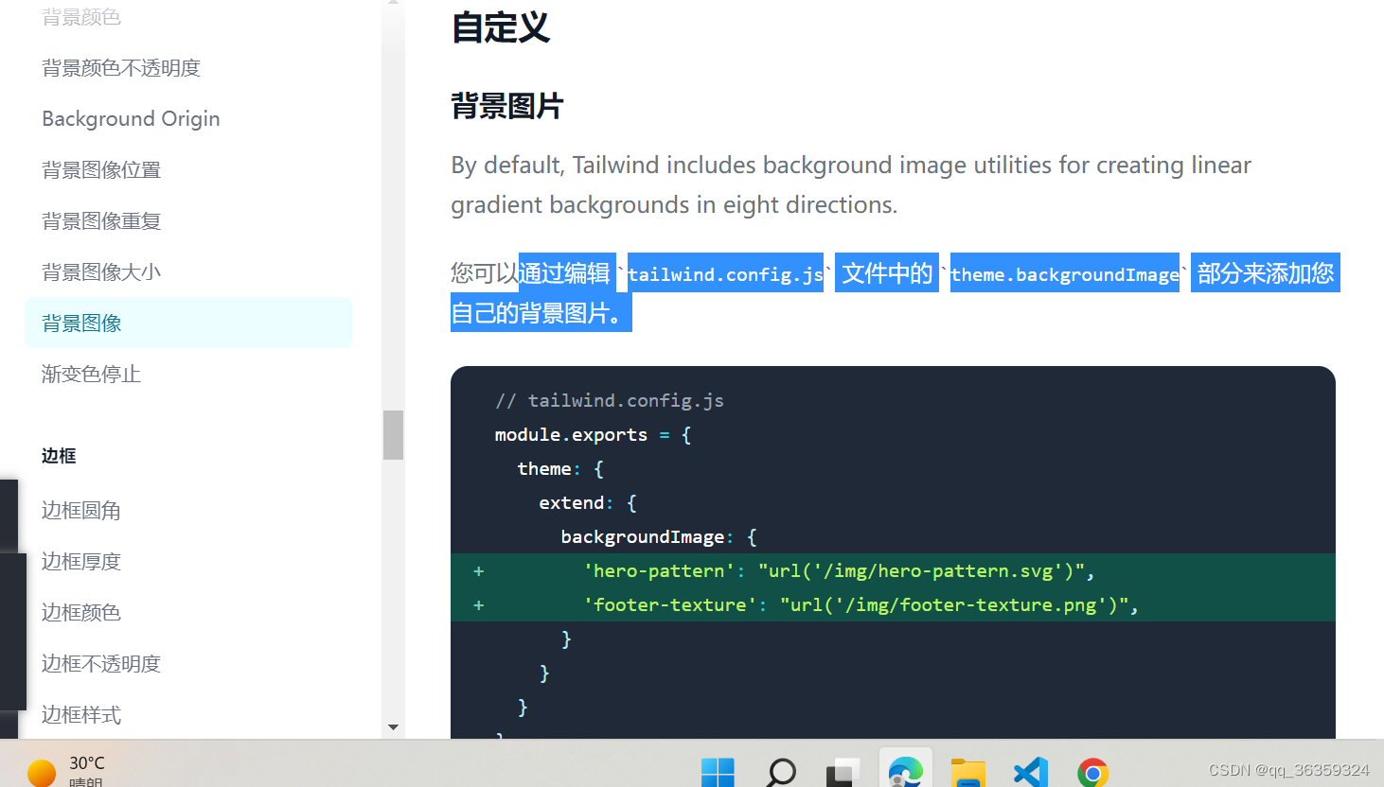The height and width of the screenshot is (787, 1384).
Task: Open File Explorer taskbar icon
Action: (x=968, y=773)
